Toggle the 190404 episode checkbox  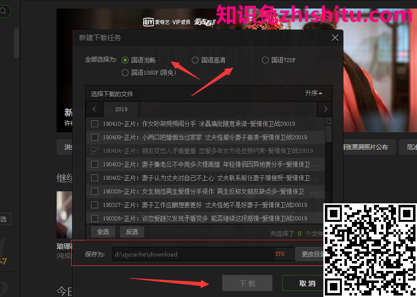[x=95, y=151]
